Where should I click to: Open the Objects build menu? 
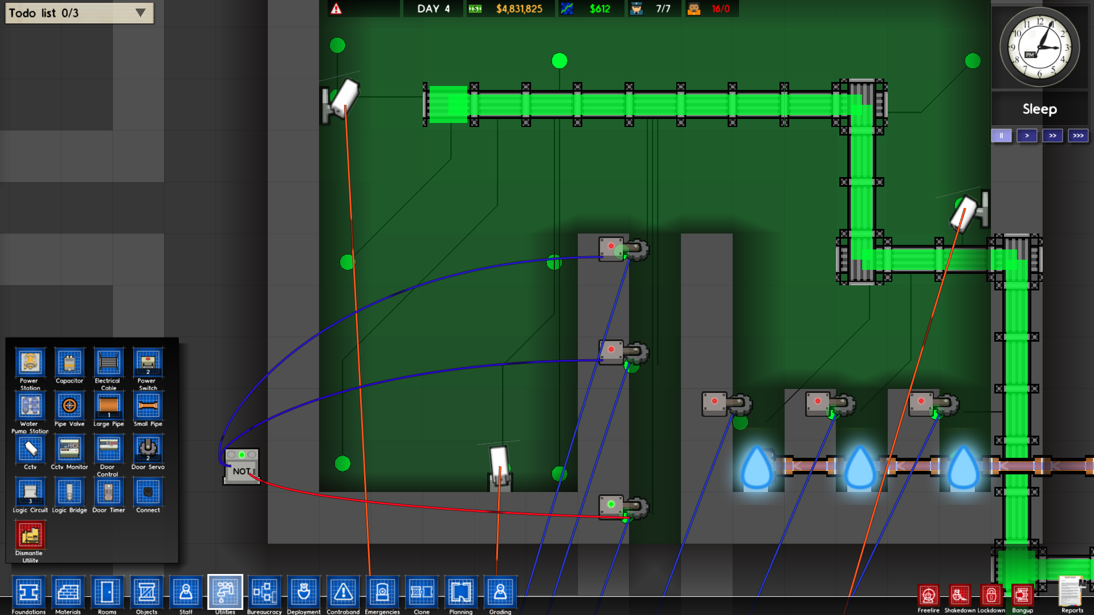[x=146, y=592]
